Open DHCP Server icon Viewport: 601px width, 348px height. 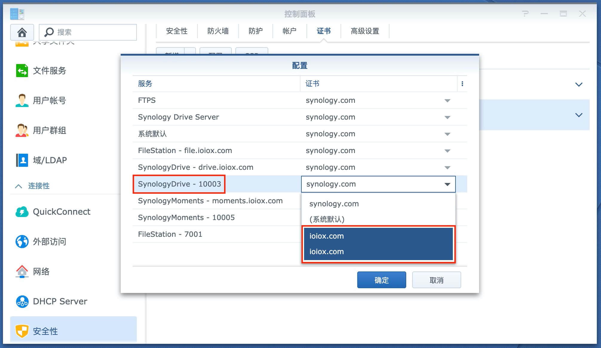coord(22,301)
